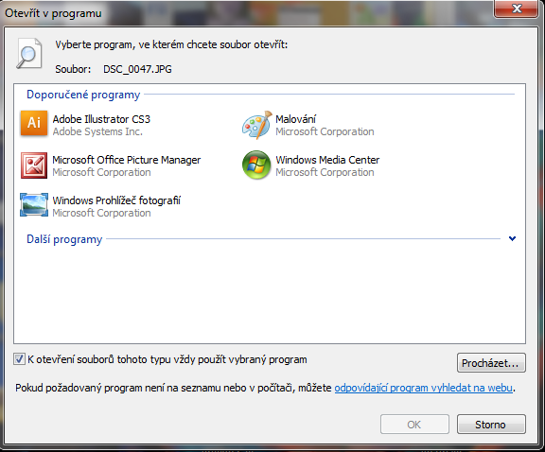This screenshot has width=545, height=452.
Task: Click the Windows Prohlížeč fotografií label
Action: pos(116,200)
